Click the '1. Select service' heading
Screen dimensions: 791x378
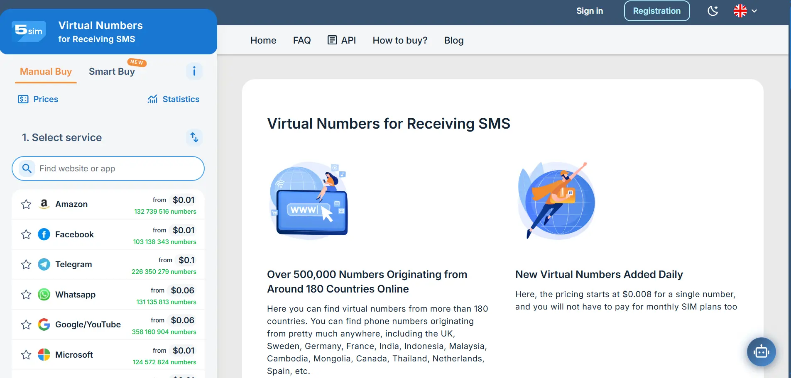point(62,137)
